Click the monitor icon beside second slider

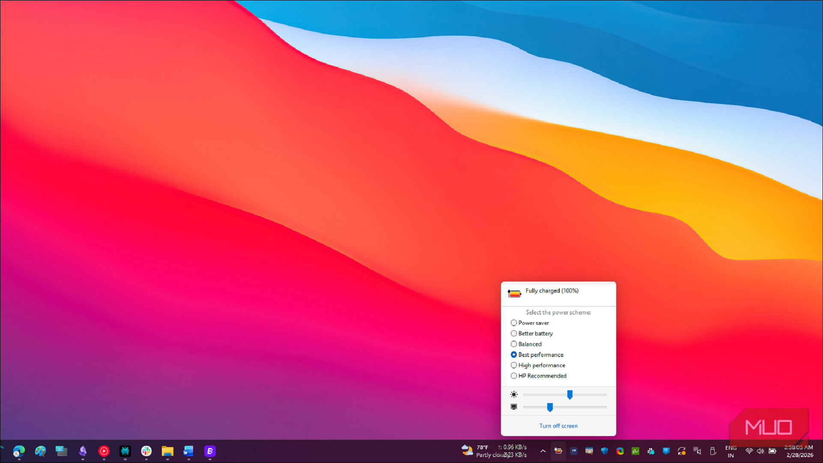(x=514, y=407)
